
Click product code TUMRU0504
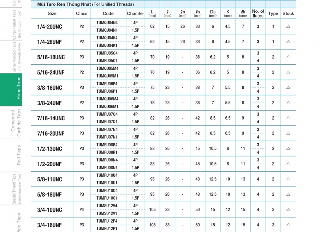click(x=107, y=53)
